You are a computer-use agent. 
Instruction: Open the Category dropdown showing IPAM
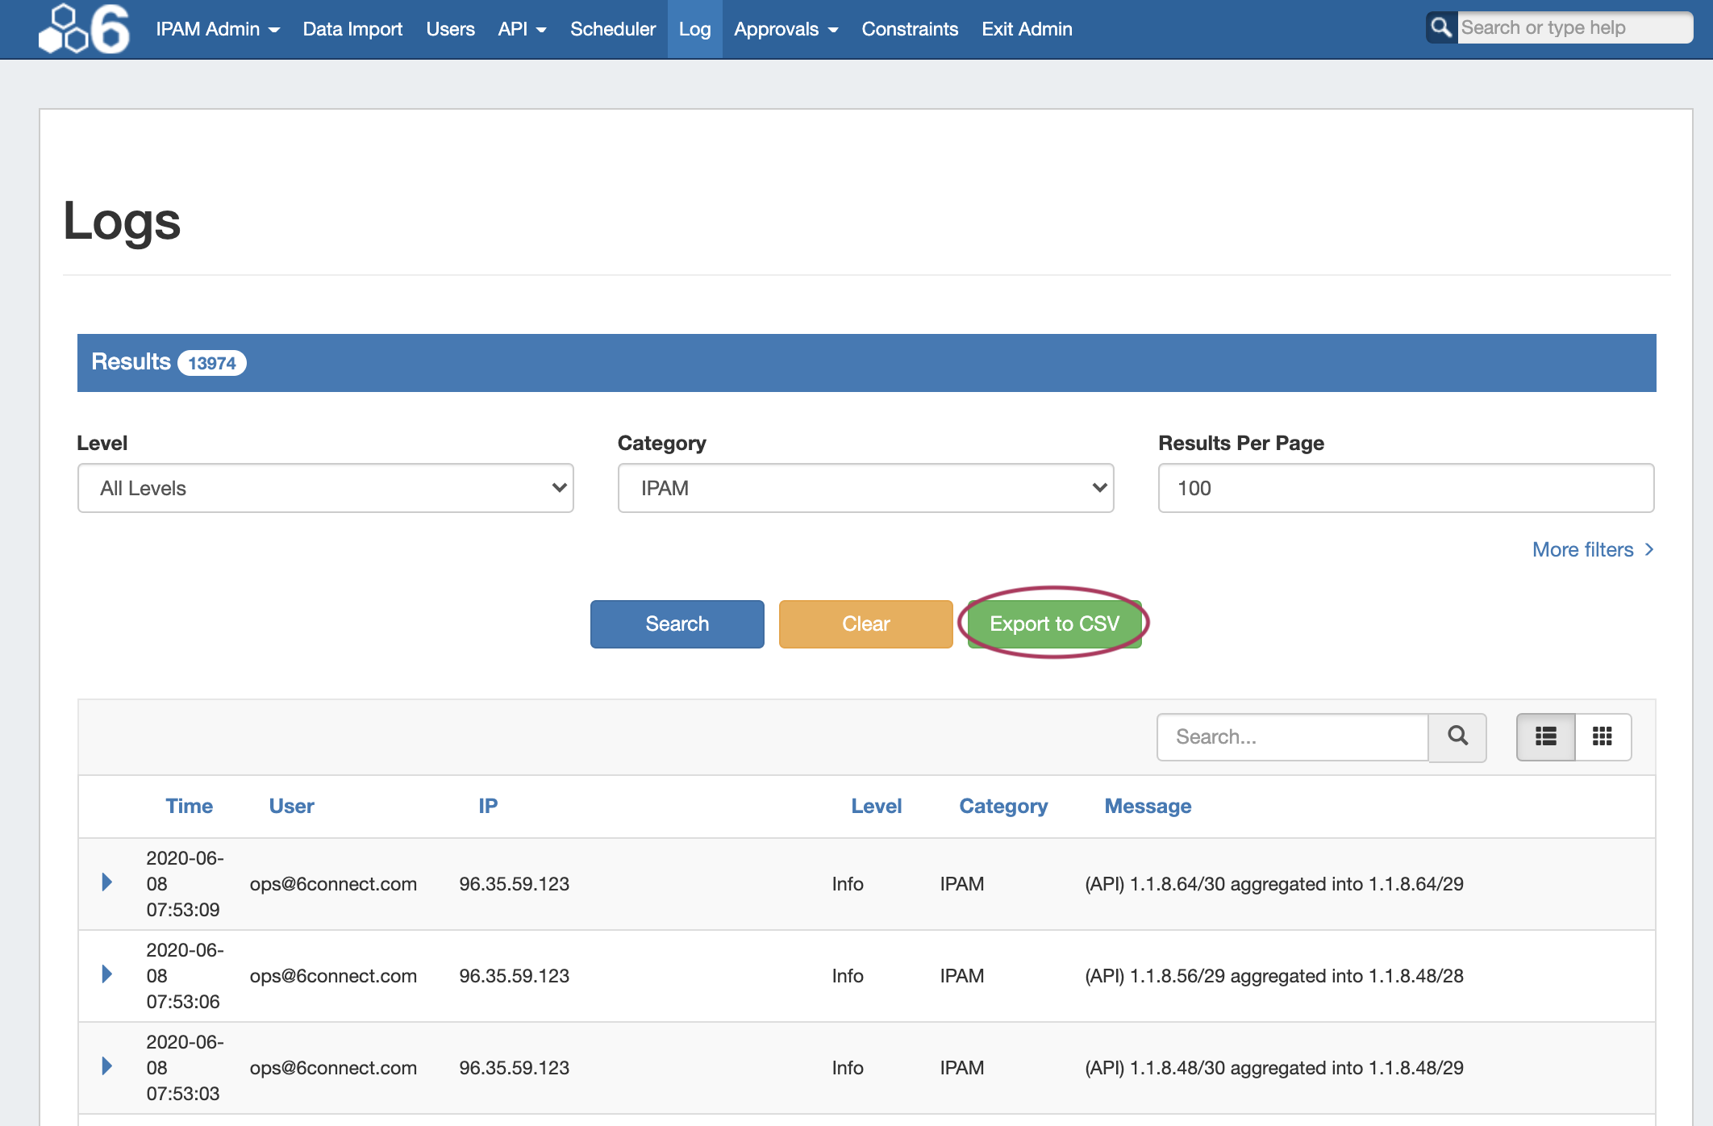point(865,488)
